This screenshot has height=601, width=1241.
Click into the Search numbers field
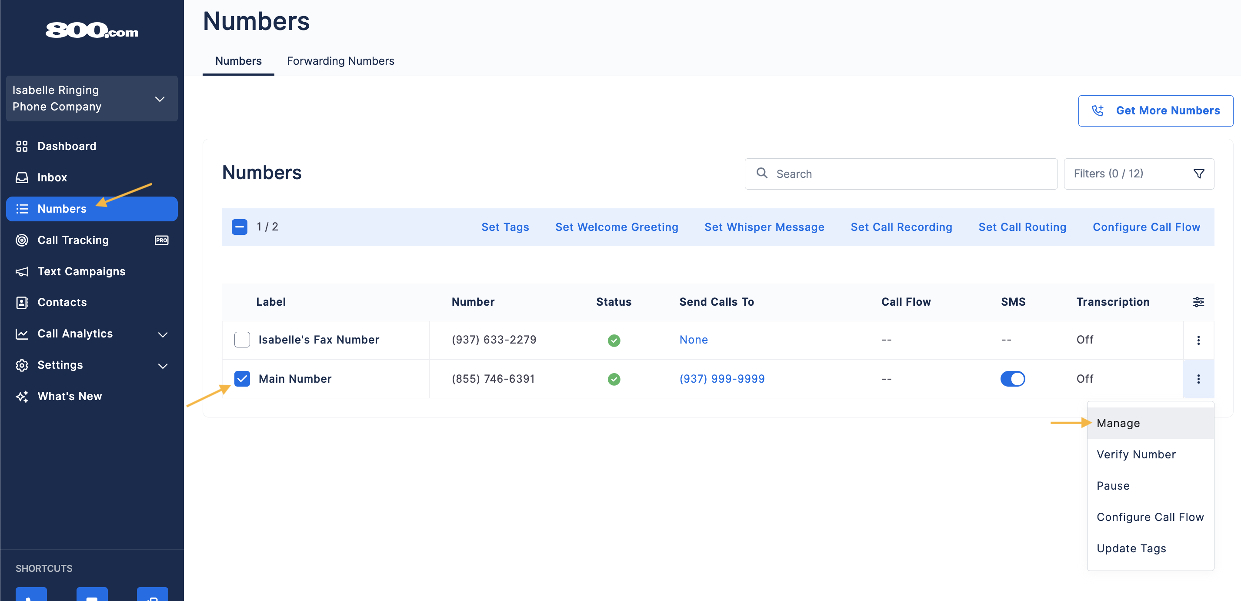[x=901, y=174]
